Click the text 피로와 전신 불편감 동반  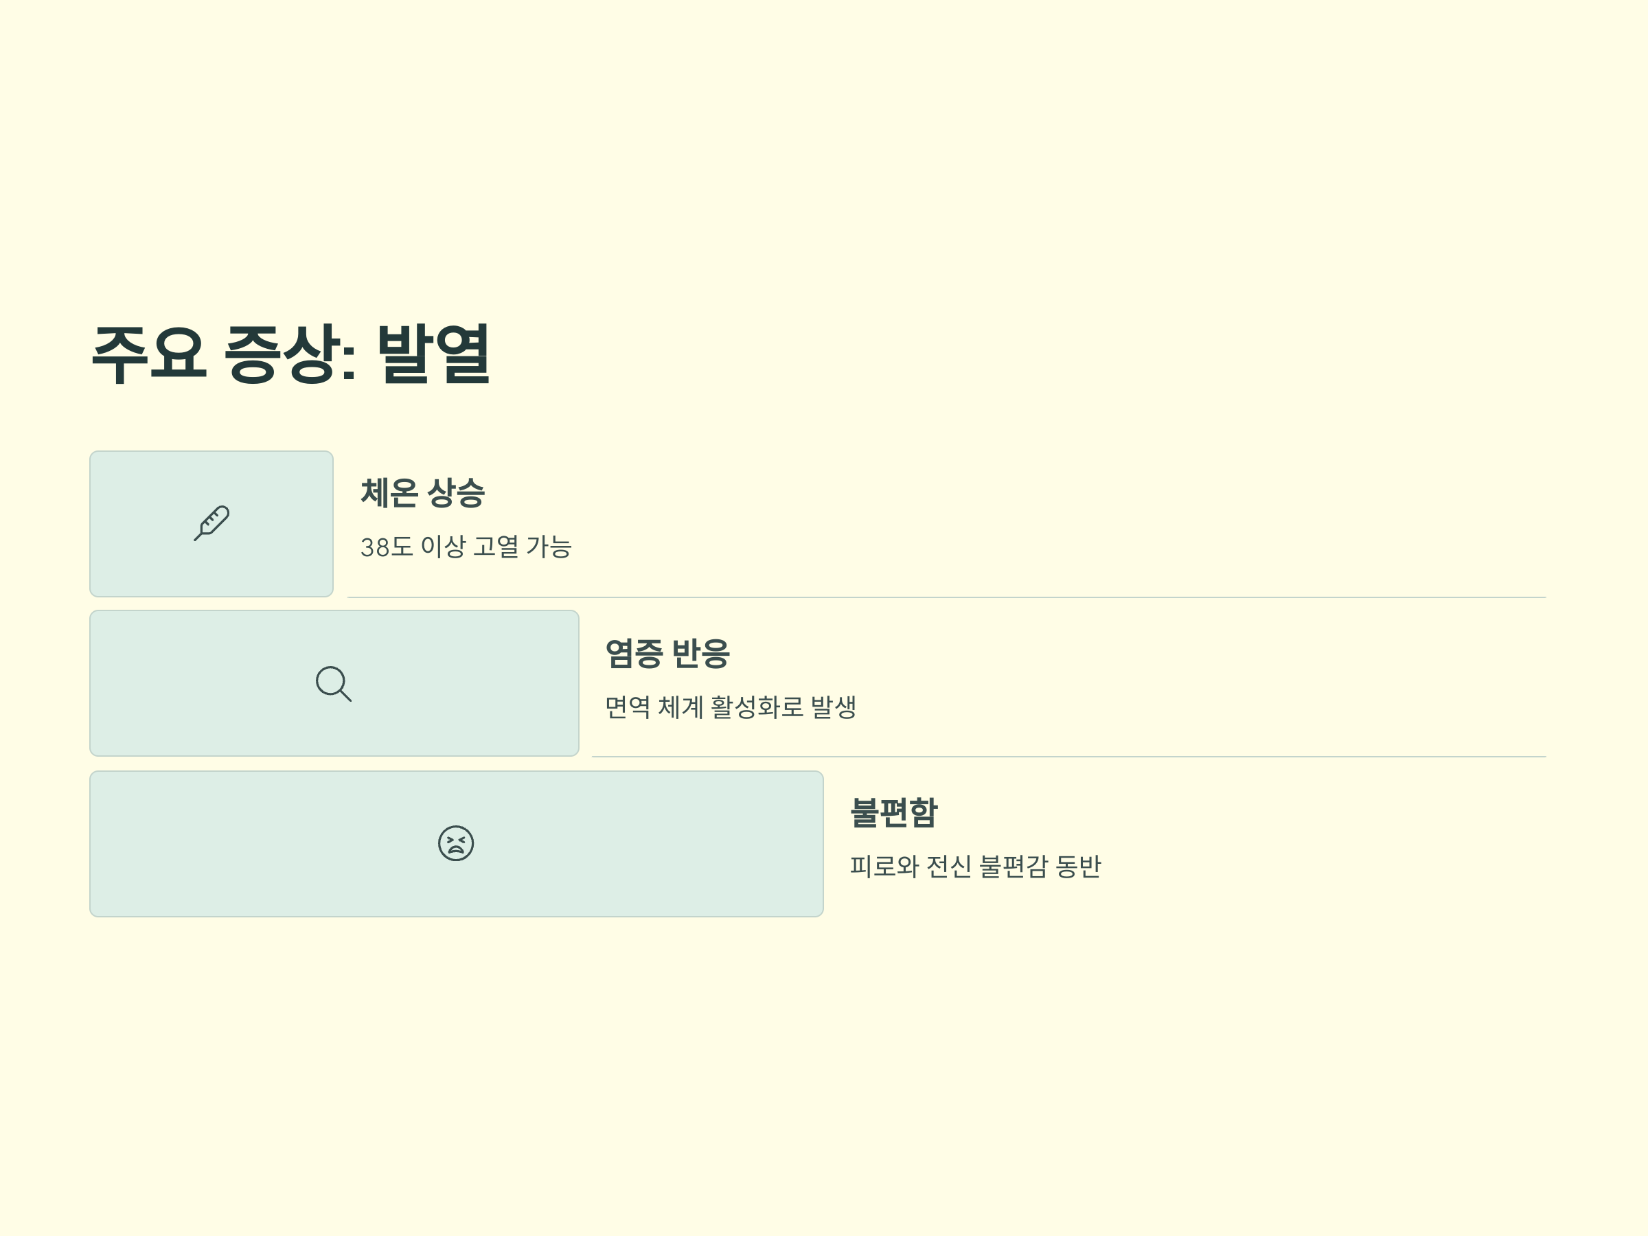[x=975, y=866]
